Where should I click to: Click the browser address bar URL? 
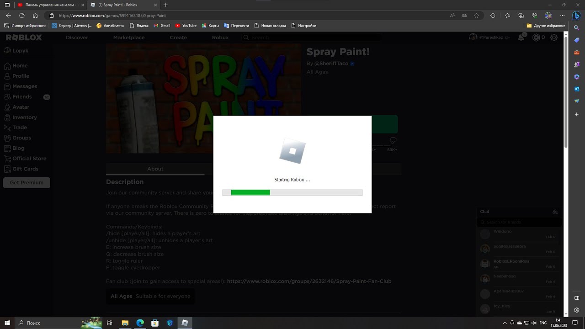pyautogui.click(x=112, y=16)
